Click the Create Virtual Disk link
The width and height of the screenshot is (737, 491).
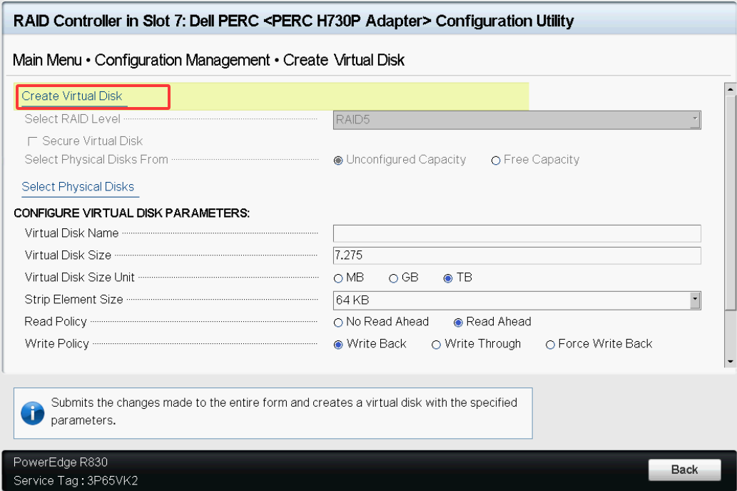click(72, 96)
